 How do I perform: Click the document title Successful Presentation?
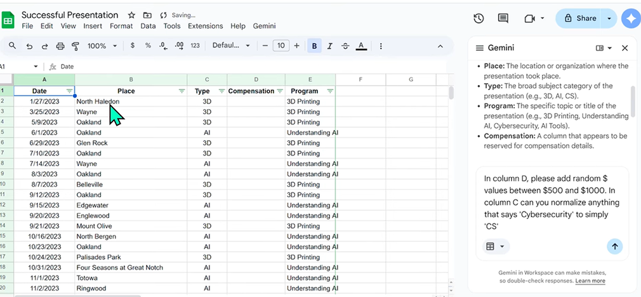point(70,15)
